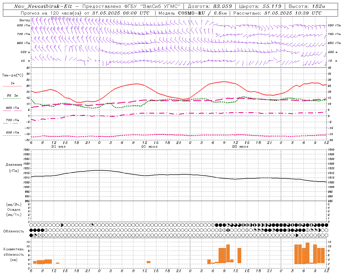This screenshot has height=273, width=342.
Task: Click the dashed 850 гПа temperature legend line
Action: pyautogui.click(x=12, y=111)
